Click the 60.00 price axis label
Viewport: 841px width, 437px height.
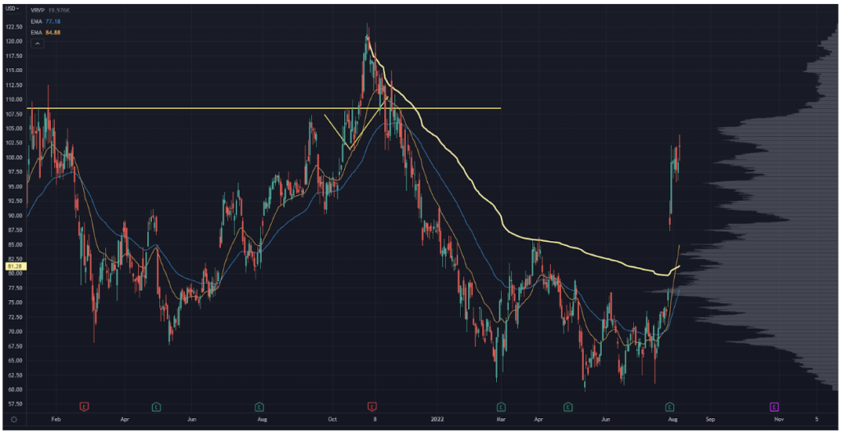(14, 389)
